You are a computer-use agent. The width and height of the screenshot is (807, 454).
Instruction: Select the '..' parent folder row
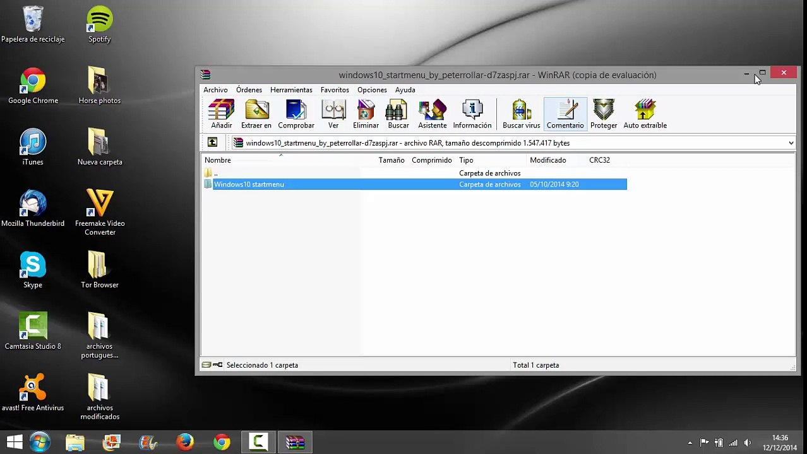coord(414,173)
